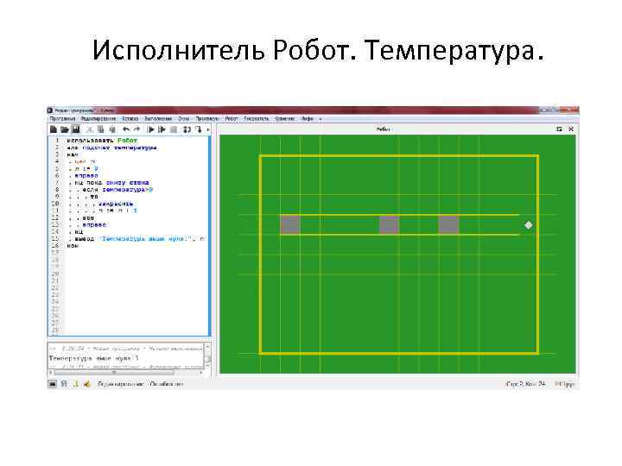Click the save console output status icon
622x466 pixels.
click(x=64, y=383)
